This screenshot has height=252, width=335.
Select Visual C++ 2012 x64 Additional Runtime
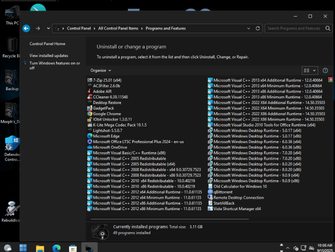pos(145,192)
